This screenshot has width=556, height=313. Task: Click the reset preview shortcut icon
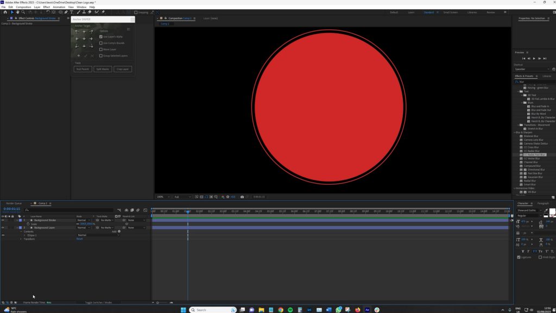point(553,69)
